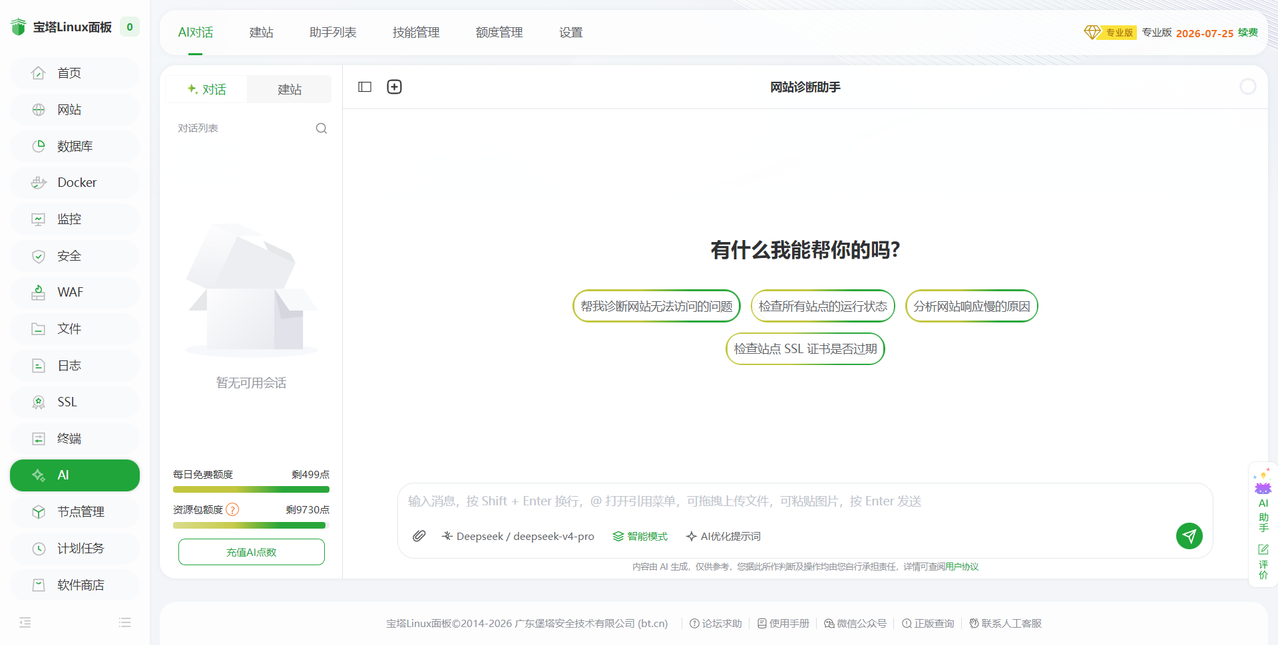Switch to the 助手列表 tab
The image size is (1278, 645).
point(333,33)
